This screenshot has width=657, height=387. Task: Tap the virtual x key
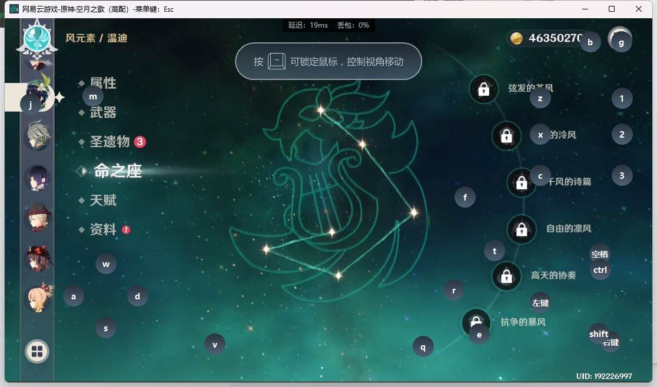pyautogui.click(x=540, y=135)
